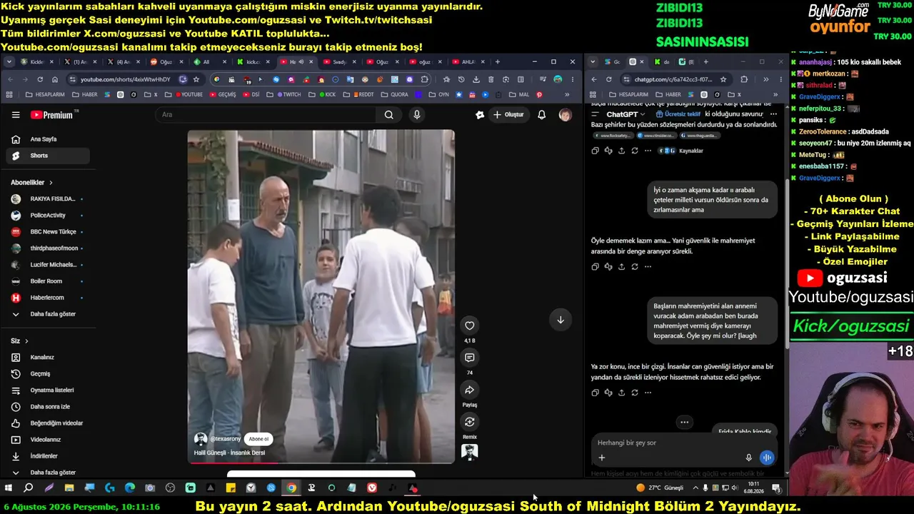The width and height of the screenshot is (914, 514).
Task: Bookmark the ChatGPT page with star
Action: [723, 79]
